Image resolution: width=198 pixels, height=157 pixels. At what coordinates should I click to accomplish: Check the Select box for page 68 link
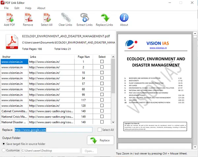click(x=102, y=89)
